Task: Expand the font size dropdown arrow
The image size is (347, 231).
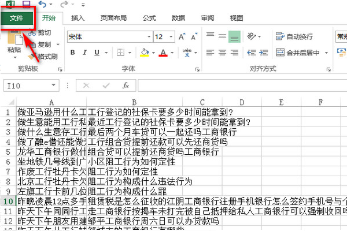Action: click(x=171, y=37)
